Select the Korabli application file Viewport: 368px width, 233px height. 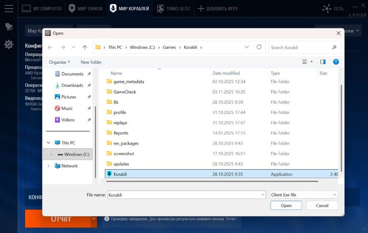(x=121, y=174)
